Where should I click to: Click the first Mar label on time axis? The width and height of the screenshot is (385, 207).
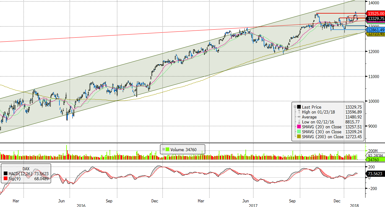[x=16, y=201]
